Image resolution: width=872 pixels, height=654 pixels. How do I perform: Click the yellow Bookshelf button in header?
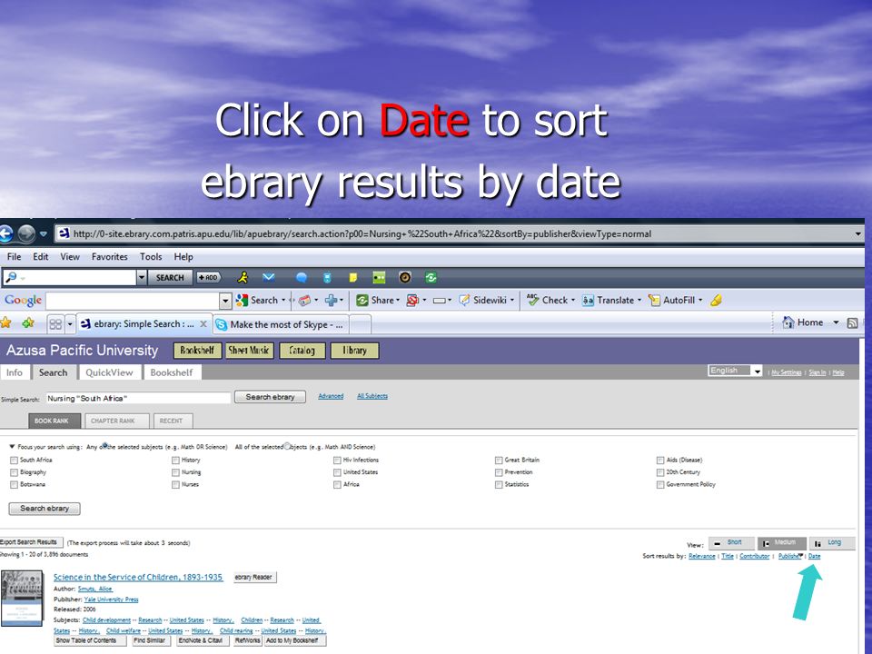click(197, 351)
